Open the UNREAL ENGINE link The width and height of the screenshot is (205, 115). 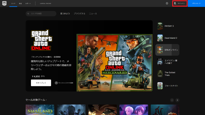click(x=45, y=4)
